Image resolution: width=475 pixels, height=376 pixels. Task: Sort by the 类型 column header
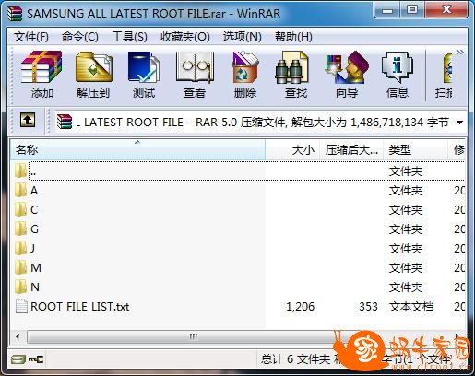(x=415, y=150)
